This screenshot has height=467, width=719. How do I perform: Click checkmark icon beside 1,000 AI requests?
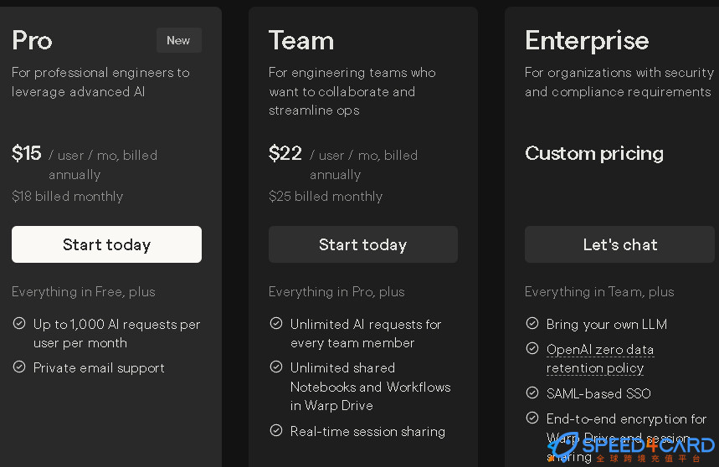coord(19,324)
